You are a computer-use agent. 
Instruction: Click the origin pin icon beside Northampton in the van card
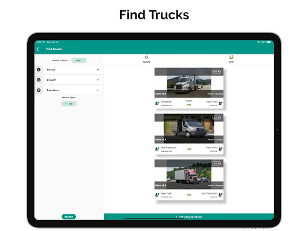(x=157, y=149)
